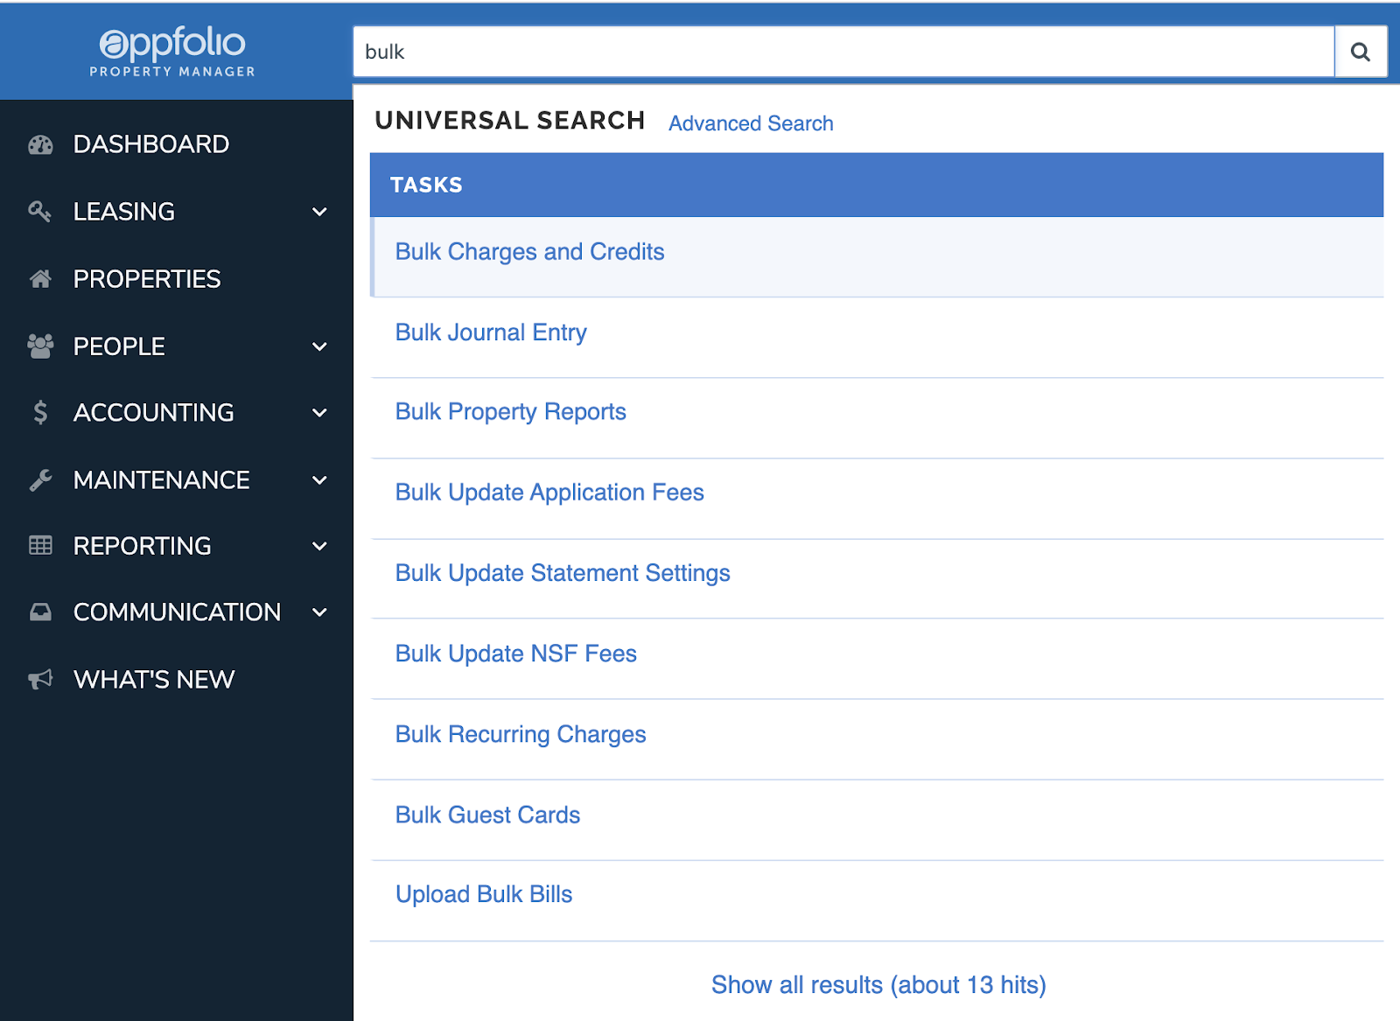Click the Accounting dollar sign icon

pyautogui.click(x=39, y=412)
